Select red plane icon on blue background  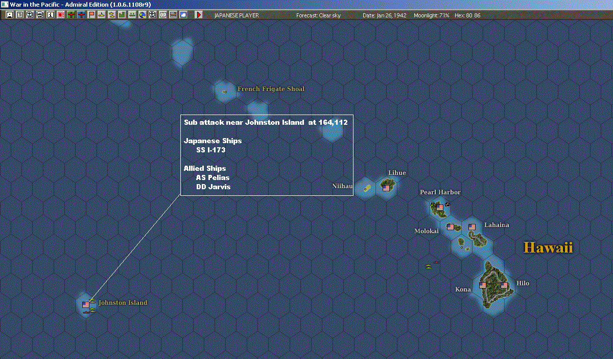81,15
